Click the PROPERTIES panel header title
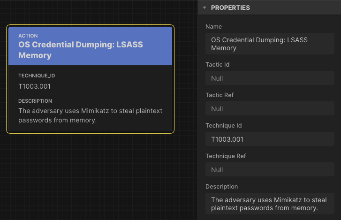This screenshot has height=220, width=341. click(230, 8)
